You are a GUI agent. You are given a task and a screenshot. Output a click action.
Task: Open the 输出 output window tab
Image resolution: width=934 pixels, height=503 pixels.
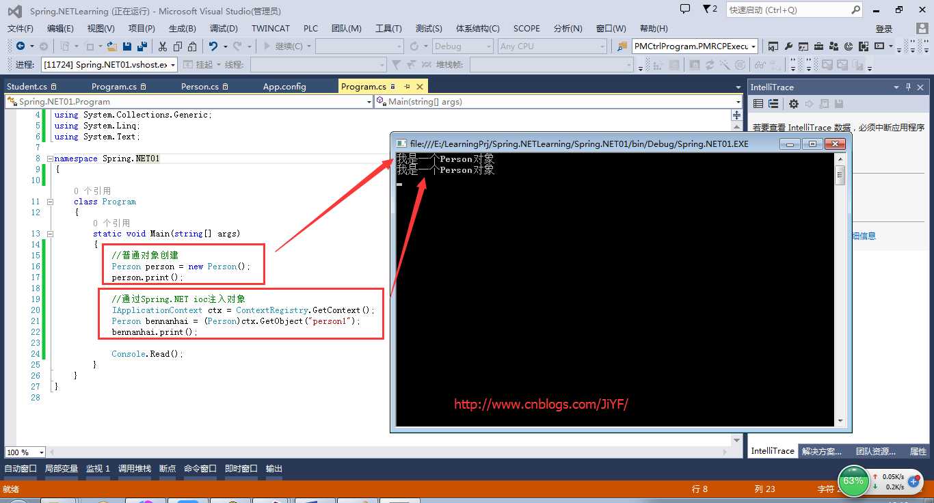pos(273,469)
